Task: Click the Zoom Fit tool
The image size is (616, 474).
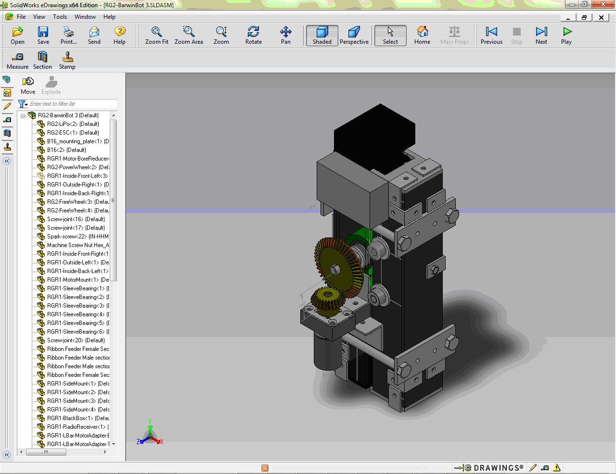Action: point(156,35)
